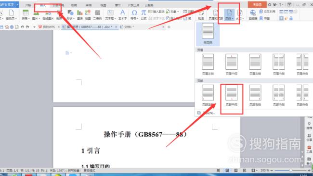Insert a Text Box (文本框)
The width and height of the screenshot is (313, 176).
[110, 14]
